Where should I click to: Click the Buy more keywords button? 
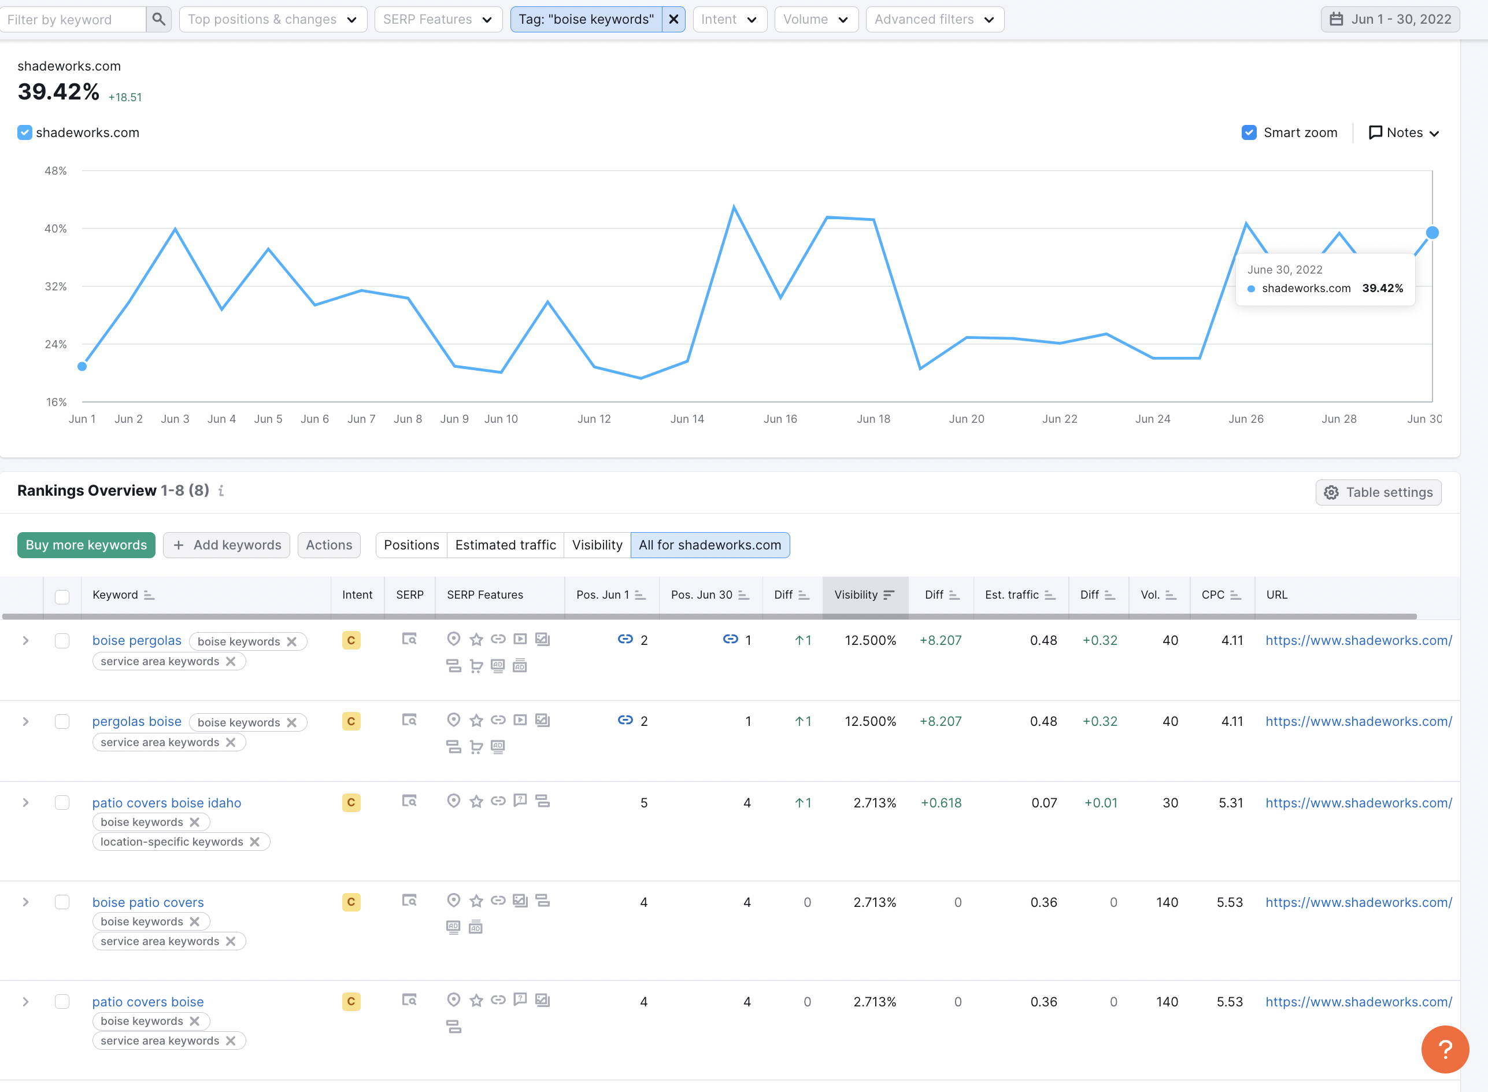(x=87, y=545)
